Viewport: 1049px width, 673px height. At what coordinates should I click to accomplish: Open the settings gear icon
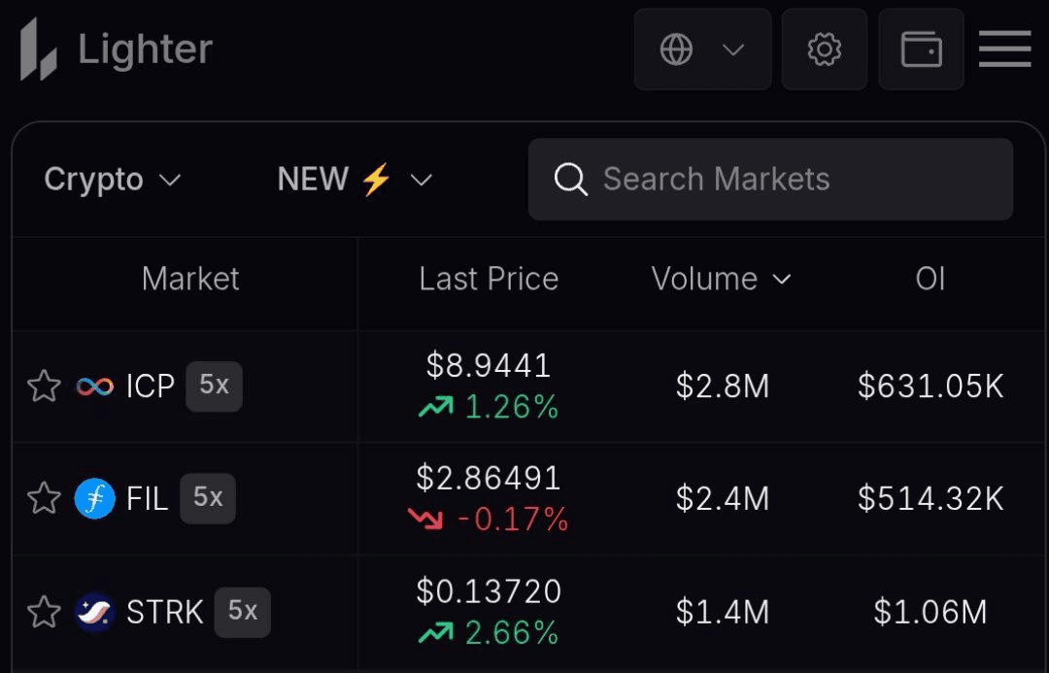824,50
